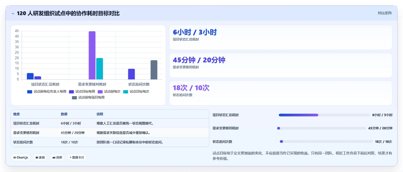Click the tall purple 45 bar in chart
Screen dimensions: 403x172
[x=92, y=55]
